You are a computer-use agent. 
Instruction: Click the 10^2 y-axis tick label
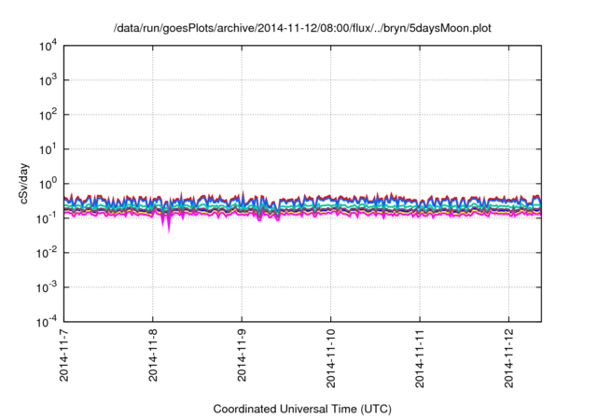point(49,115)
